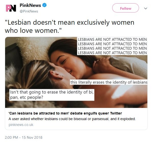The image size is (154, 142).
Task: Open the tweet options chevron menu
Action: coord(146,8)
